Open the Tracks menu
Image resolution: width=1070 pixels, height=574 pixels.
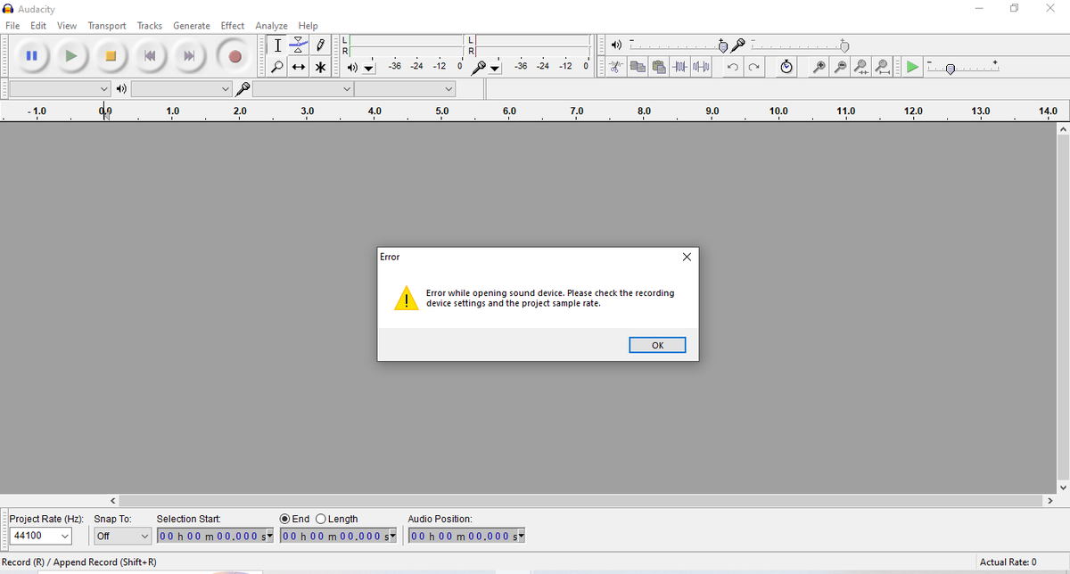click(x=150, y=26)
